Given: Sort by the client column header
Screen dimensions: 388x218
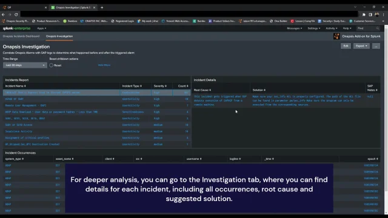Looking at the screenshot, I should pos(109,159).
